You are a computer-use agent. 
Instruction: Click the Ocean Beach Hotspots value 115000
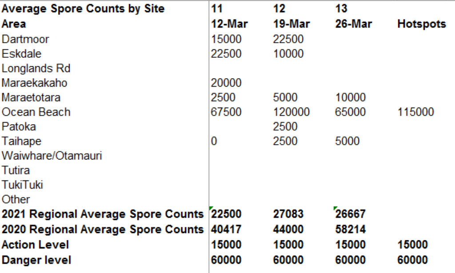pos(415,112)
